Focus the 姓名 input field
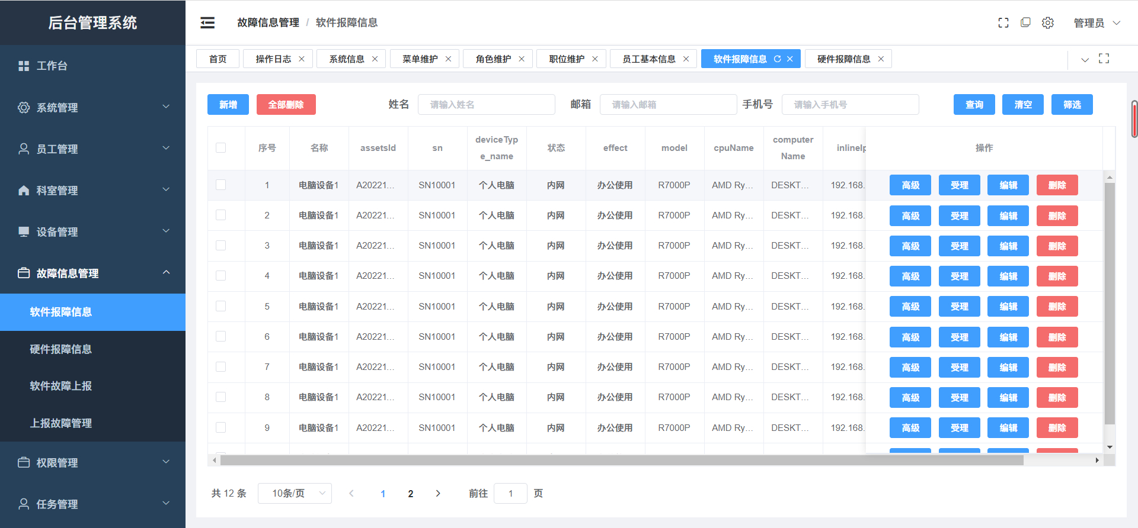1138x528 pixels. [487, 105]
